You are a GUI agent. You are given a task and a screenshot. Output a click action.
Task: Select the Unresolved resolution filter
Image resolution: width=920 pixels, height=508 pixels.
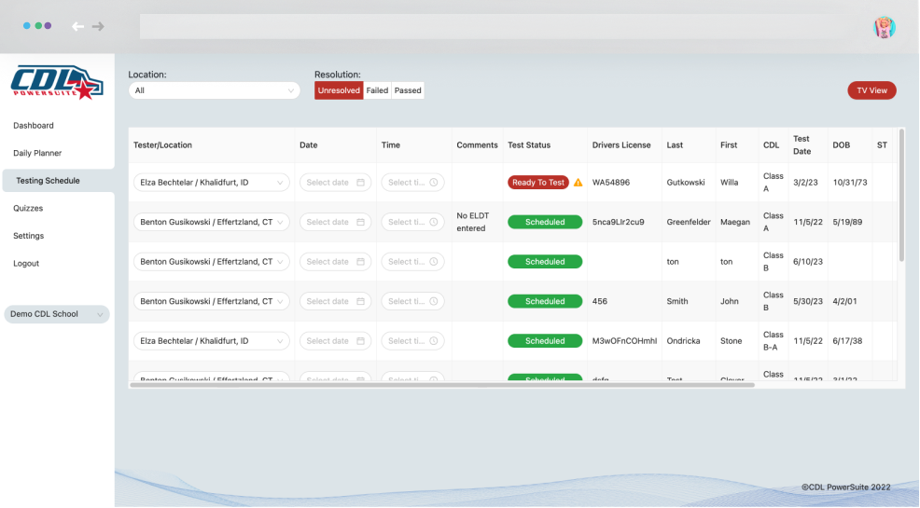pyautogui.click(x=338, y=90)
